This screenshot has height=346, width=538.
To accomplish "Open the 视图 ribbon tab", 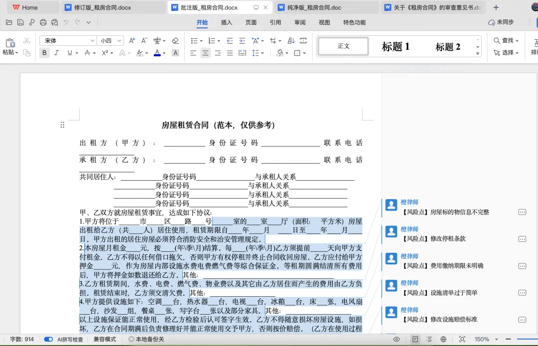I will [x=324, y=22].
